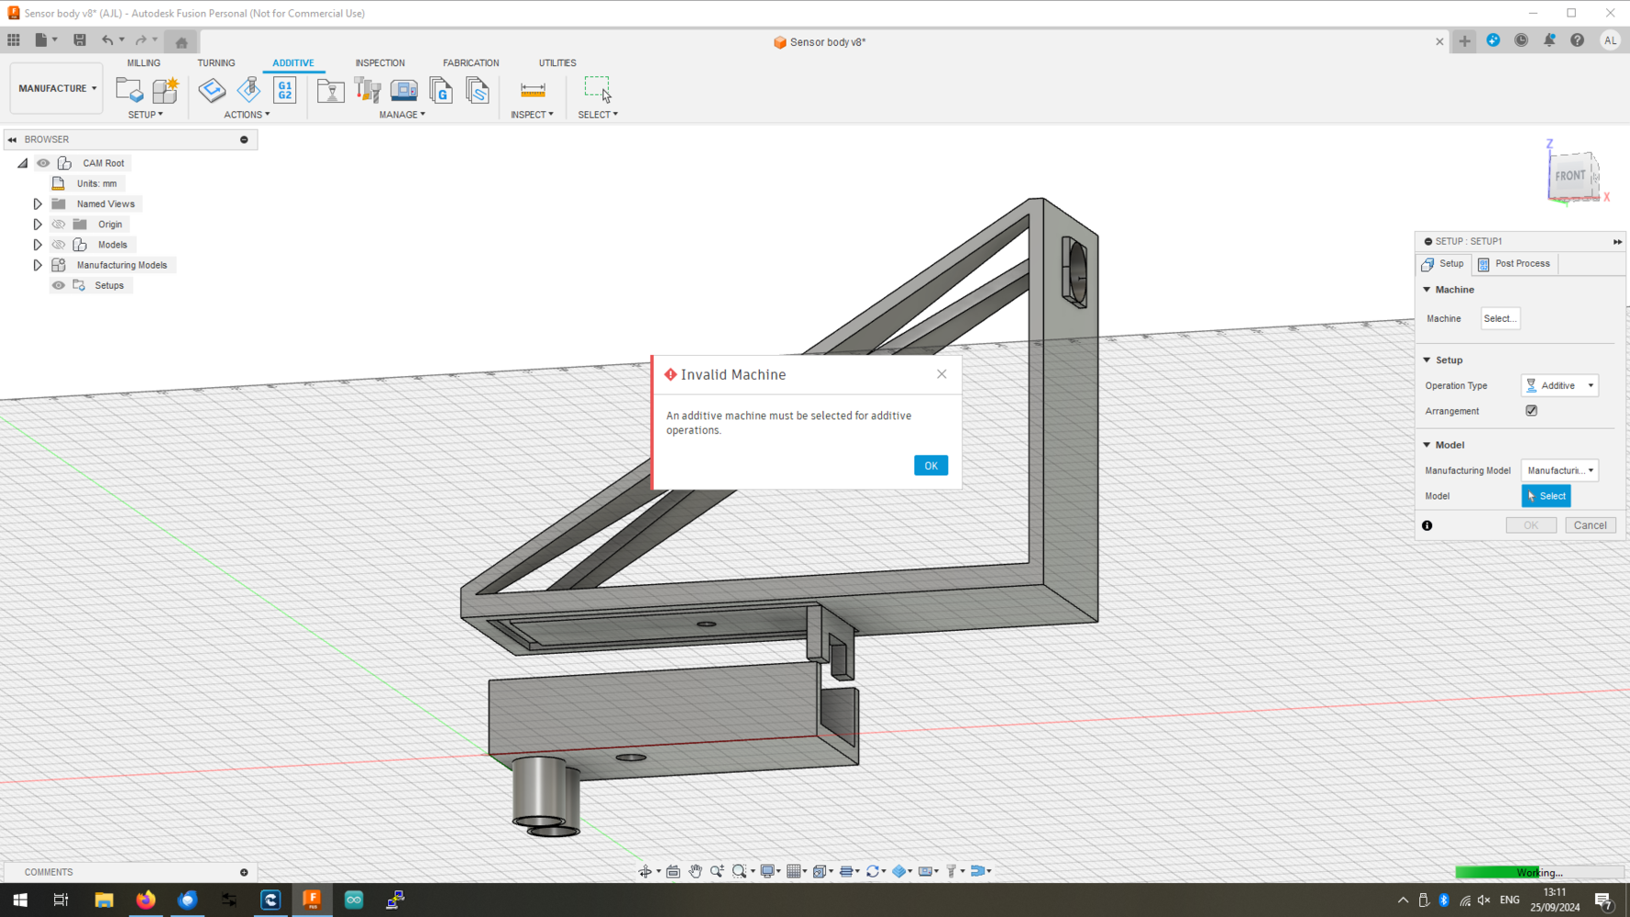Activate the Pan hand tool
The image size is (1630, 917).
coord(695,871)
